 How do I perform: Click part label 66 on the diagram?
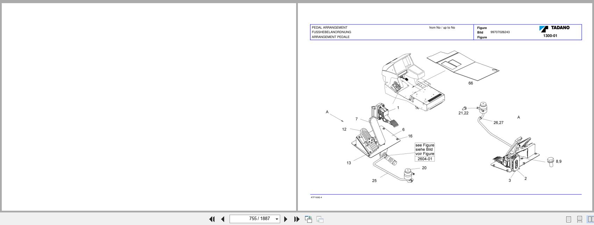pyautogui.click(x=471, y=83)
